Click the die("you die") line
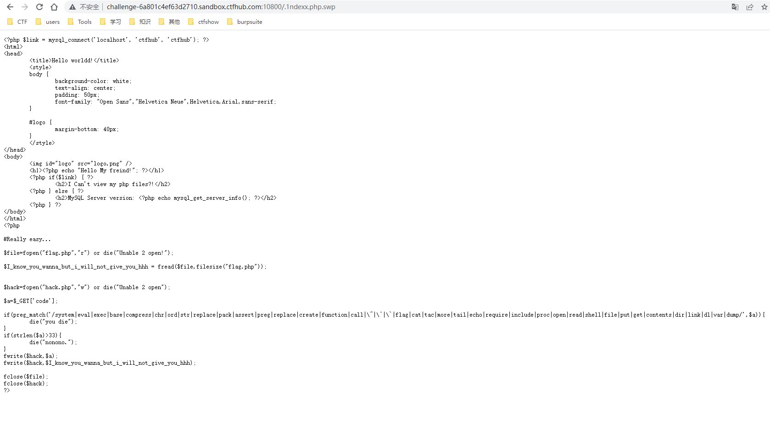Viewport: 770px width, 428px height. 53,322
